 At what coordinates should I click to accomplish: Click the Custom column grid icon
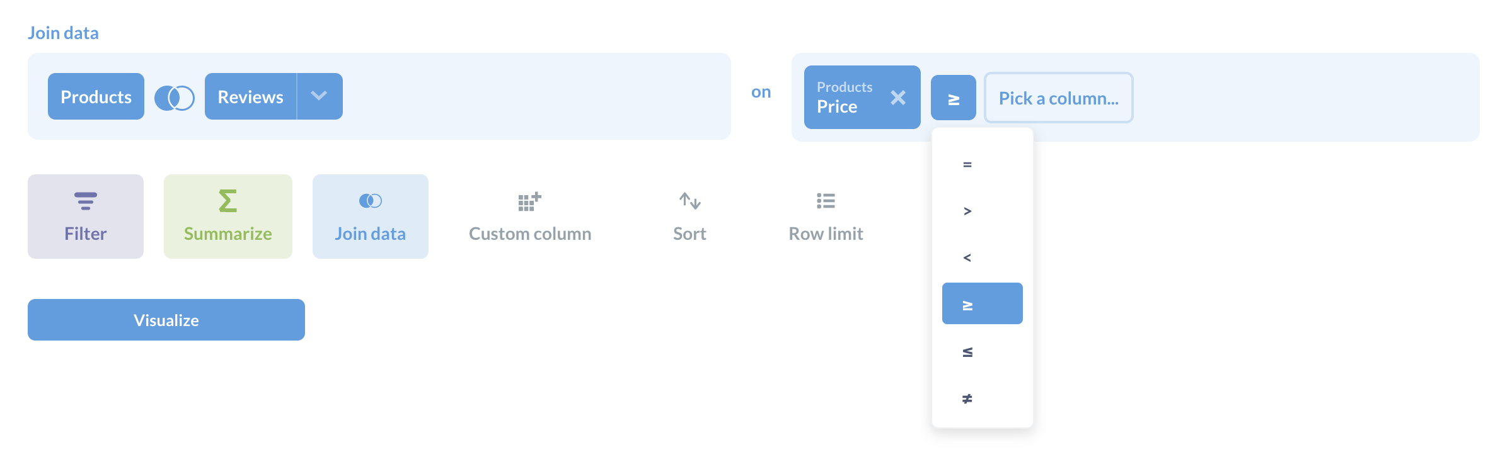[x=529, y=201]
